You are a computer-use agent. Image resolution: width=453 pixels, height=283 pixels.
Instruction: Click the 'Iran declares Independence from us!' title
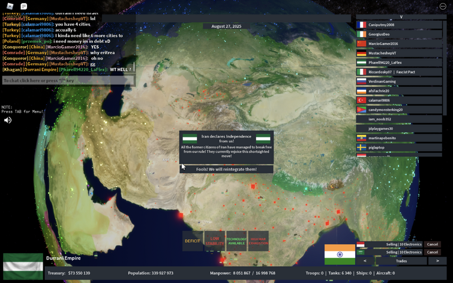click(226, 139)
